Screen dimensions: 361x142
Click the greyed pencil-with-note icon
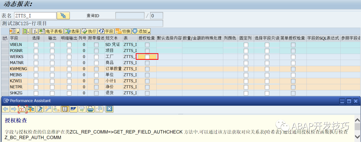pos(48,109)
